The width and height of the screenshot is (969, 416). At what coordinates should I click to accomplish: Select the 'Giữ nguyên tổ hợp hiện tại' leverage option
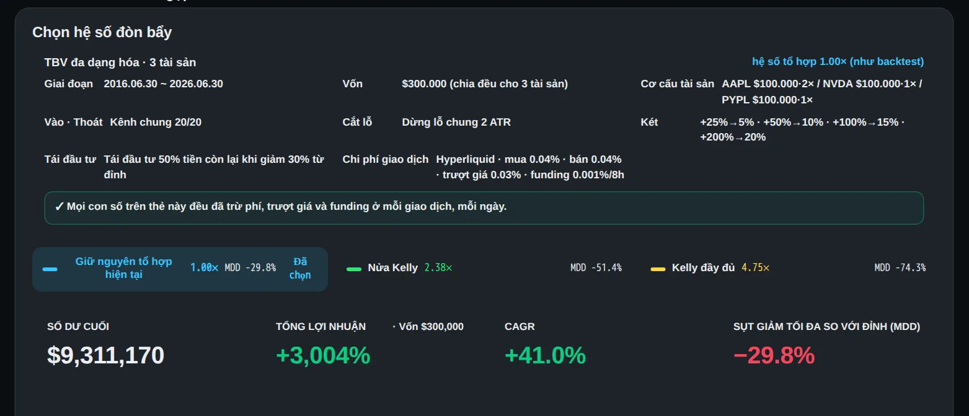pos(180,269)
